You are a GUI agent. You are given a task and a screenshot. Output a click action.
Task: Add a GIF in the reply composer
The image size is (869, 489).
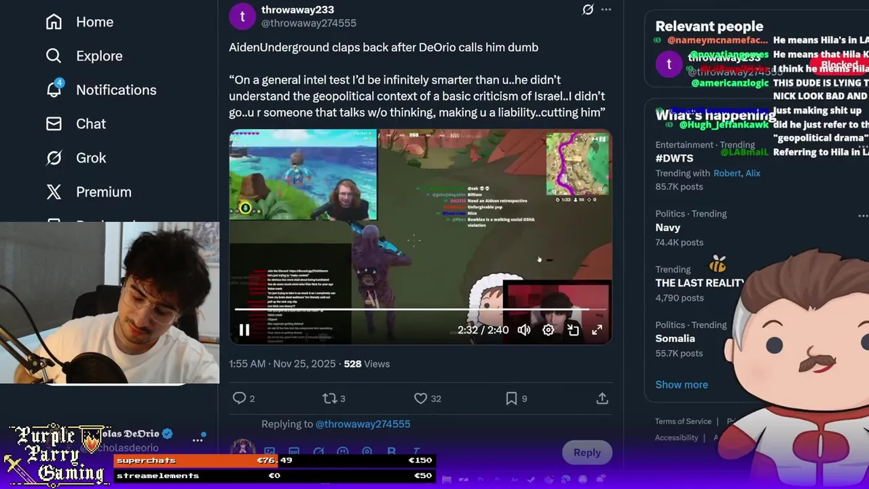(294, 452)
